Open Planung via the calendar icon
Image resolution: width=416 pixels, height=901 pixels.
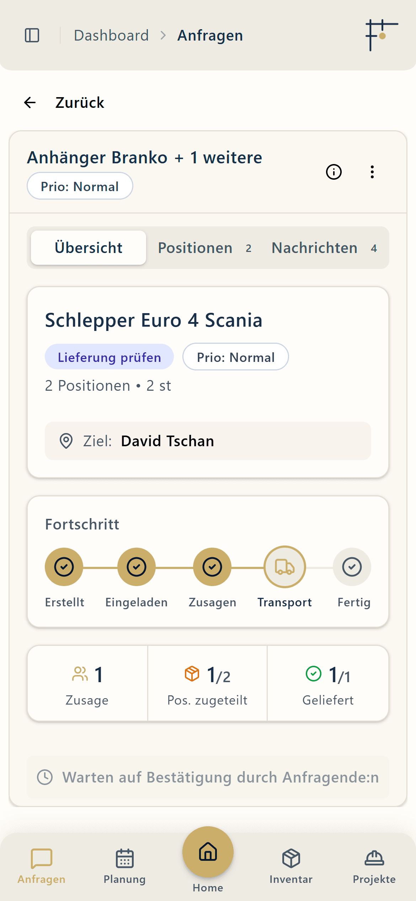[x=124, y=858]
